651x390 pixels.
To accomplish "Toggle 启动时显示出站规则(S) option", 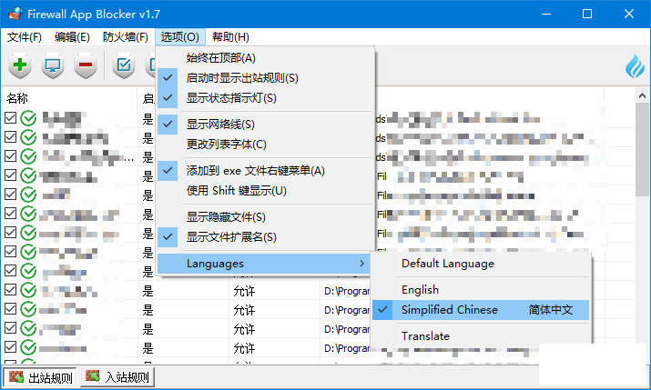I will point(265,78).
